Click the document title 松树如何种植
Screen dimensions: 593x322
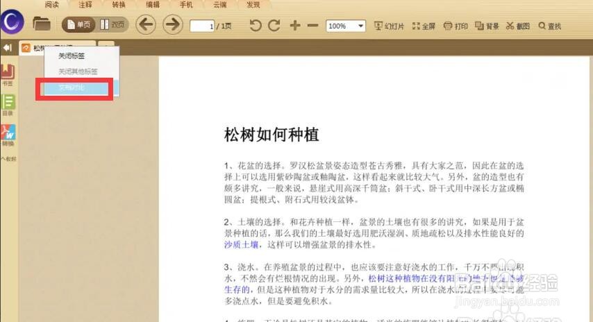272,135
